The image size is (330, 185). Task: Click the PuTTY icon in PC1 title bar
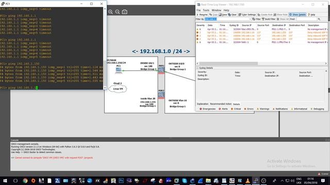[3, 4]
